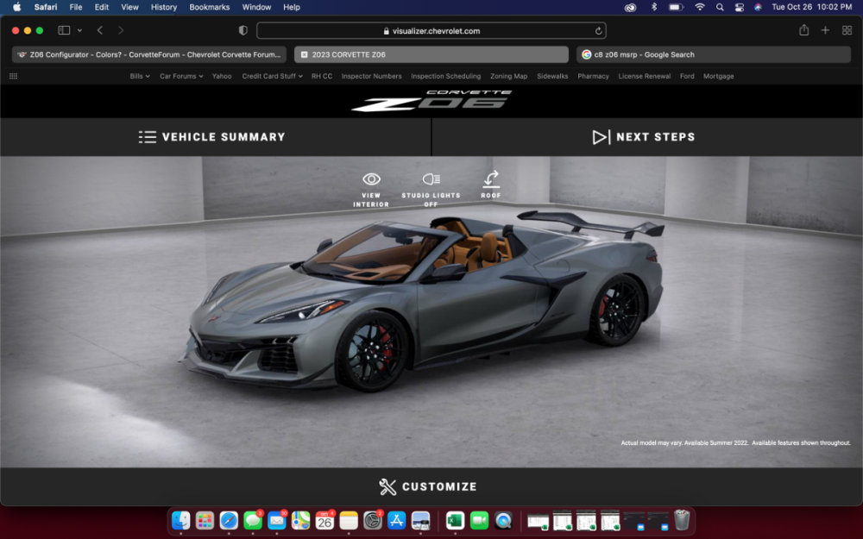
Task: Open the Zoning Map bookmark
Action: tap(508, 77)
